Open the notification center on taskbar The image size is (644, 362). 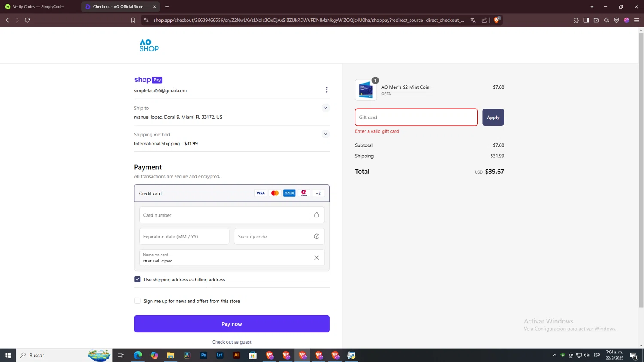pos(634,355)
